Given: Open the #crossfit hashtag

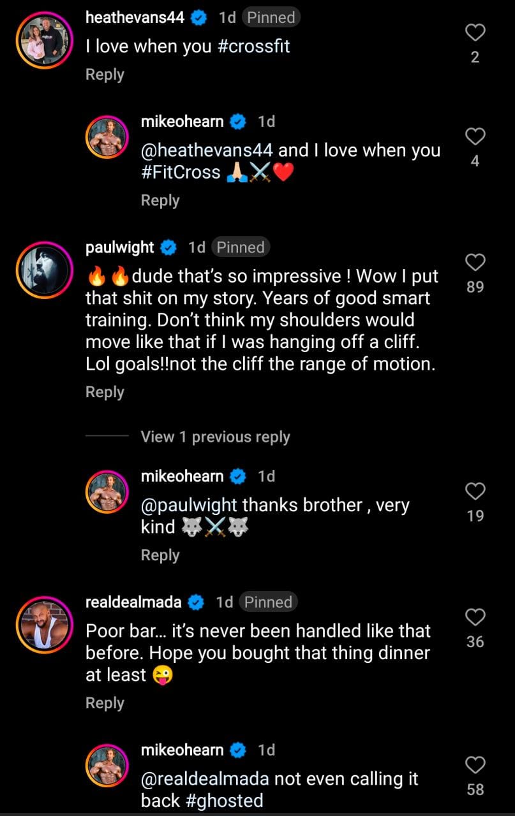Looking at the screenshot, I should tap(254, 47).
